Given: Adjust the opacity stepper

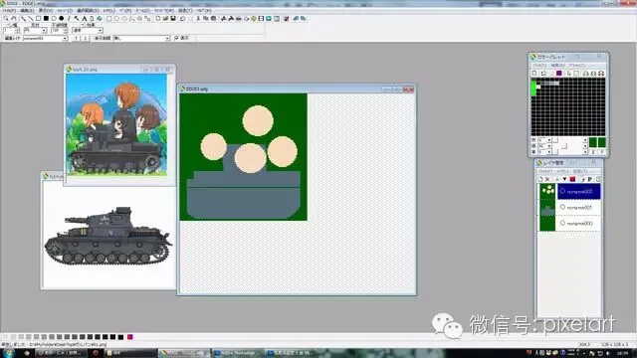Looking at the screenshot, I should coord(66,31).
